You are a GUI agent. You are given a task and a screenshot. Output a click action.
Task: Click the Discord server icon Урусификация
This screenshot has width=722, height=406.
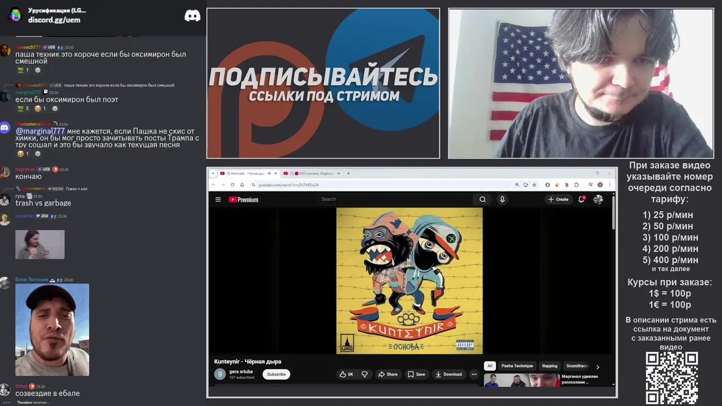(15, 15)
